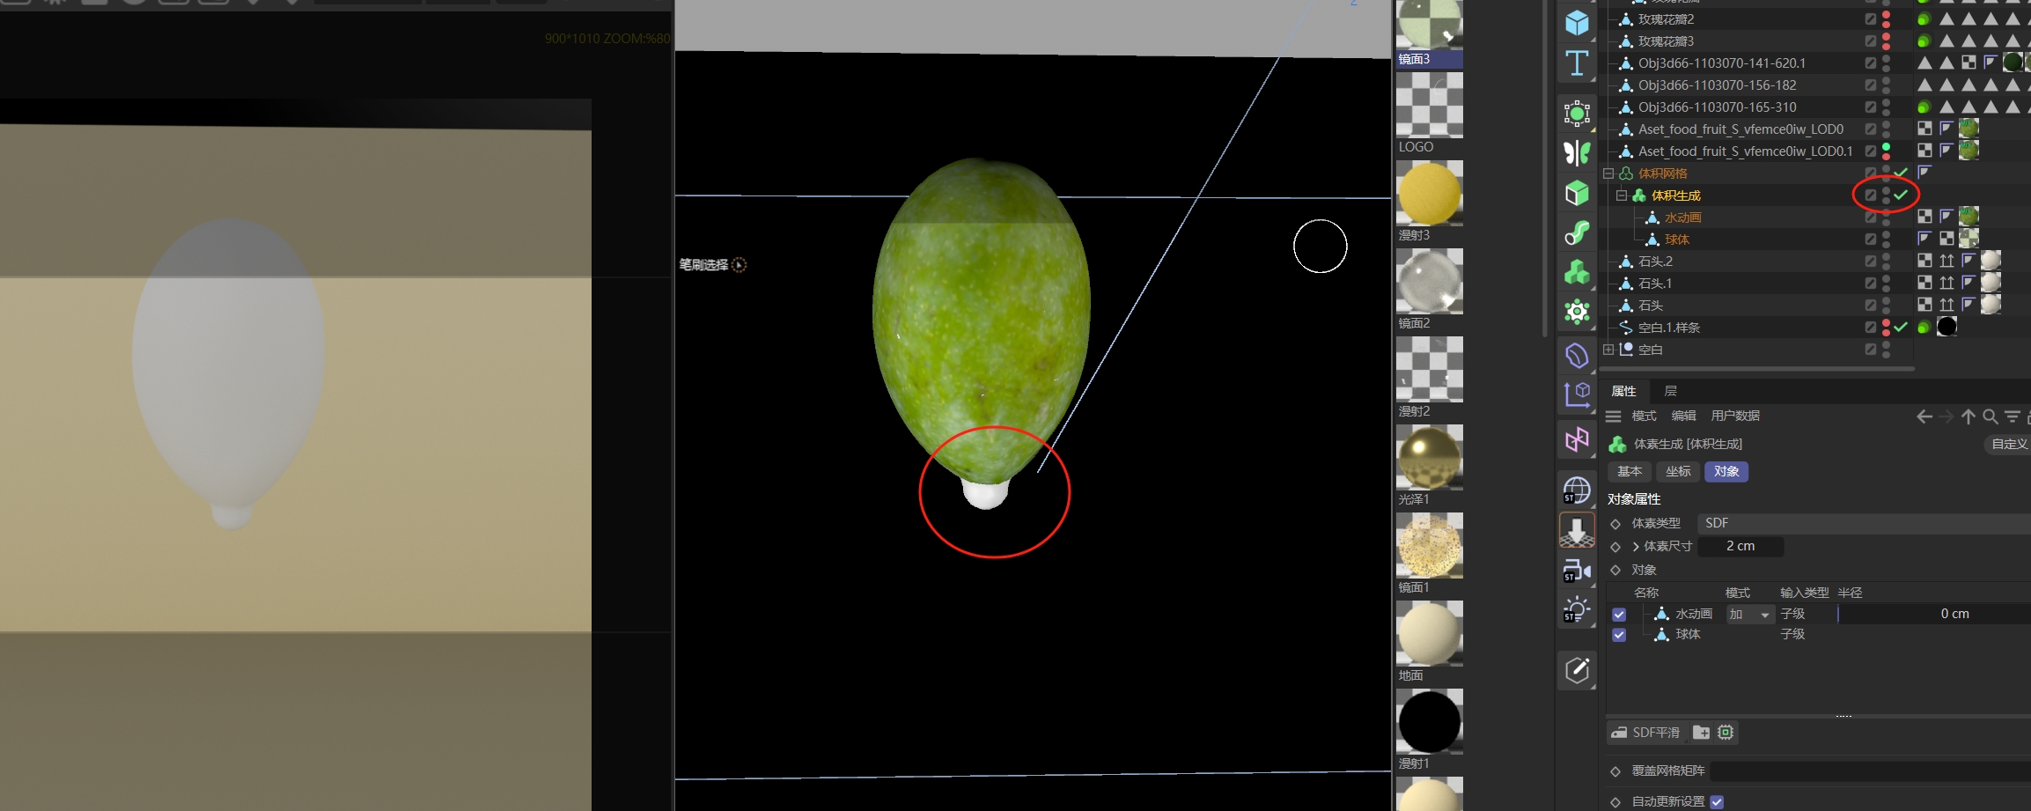Uncheck the 球体 row checkbox
The image size is (2031, 811).
tap(1619, 635)
